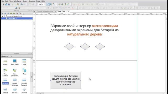Image resolution: width=168 pixels, height=94 pixels.
Task: Switch to the New Page 1 tab
Action: pyautogui.click(x=62, y=11)
